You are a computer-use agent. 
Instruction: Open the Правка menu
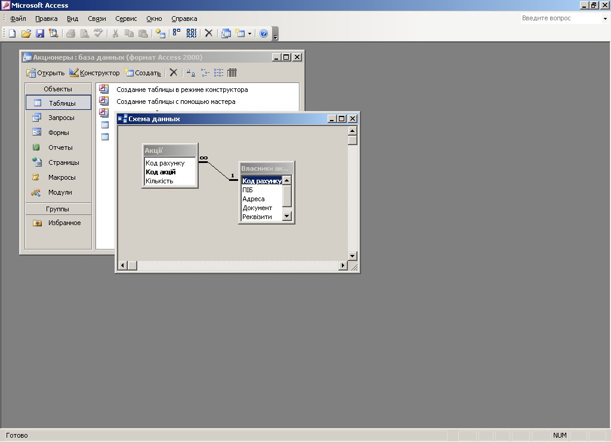click(x=47, y=19)
